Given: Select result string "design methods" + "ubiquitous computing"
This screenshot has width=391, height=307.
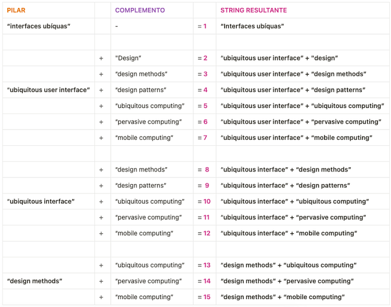Looking at the screenshot, I should click(x=289, y=265).
